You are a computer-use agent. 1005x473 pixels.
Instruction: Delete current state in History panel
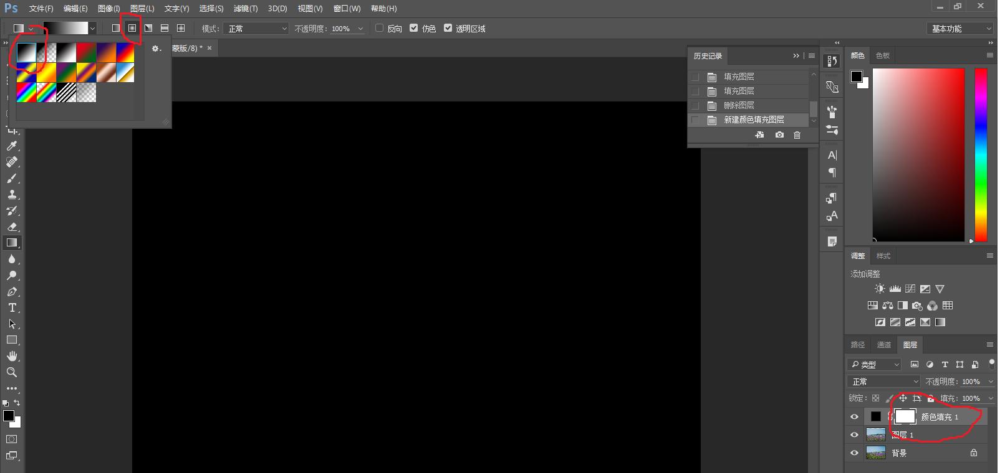tap(797, 134)
